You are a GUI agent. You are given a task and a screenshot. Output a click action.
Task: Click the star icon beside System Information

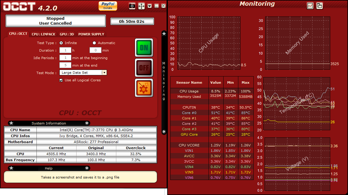pos(11,123)
